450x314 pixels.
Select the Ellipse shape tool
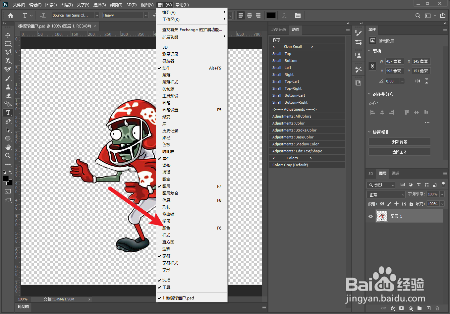[x=8, y=139]
